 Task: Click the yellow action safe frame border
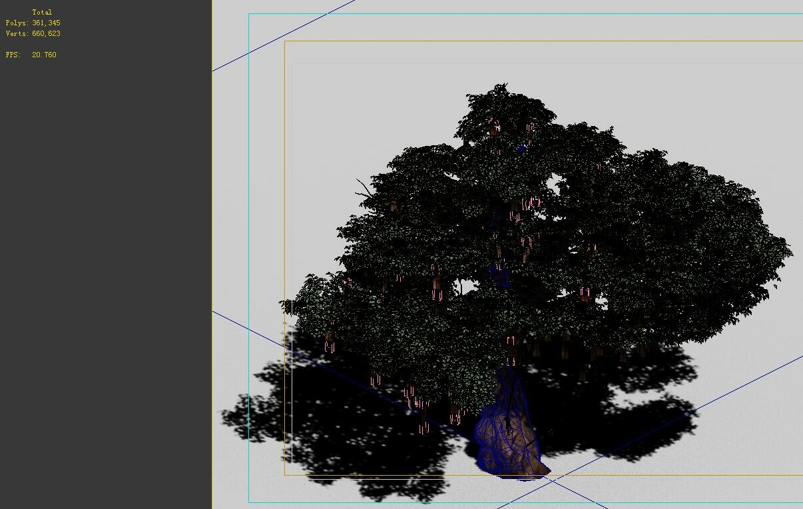tap(285, 266)
